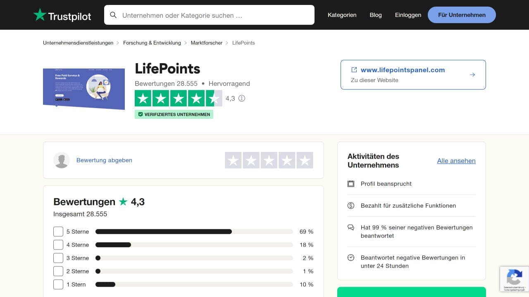
Task: Click the clock icon beside Beantwortet negative Bewertungen
Action: pyautogui.click(x=351, y=257)
